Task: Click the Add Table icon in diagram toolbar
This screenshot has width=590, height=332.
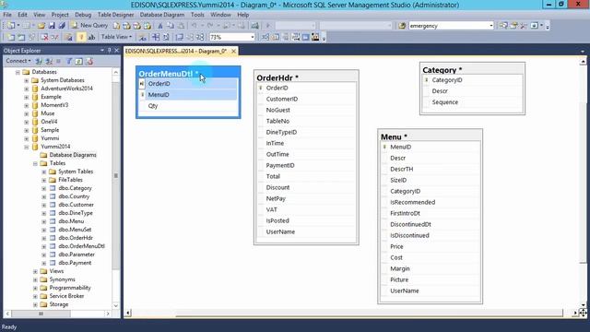Action: [x=21, y=37]
